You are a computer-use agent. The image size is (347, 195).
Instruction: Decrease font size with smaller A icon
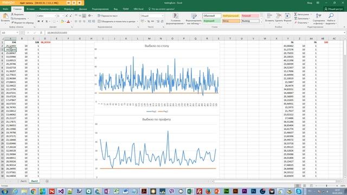pyautogui.click(x=70, y=16)
